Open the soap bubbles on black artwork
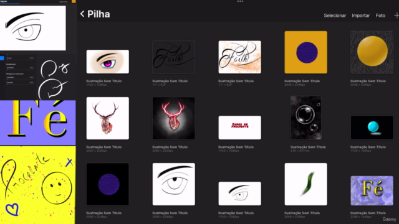Screen dimensions: 399x224 (x=306, y=118)
